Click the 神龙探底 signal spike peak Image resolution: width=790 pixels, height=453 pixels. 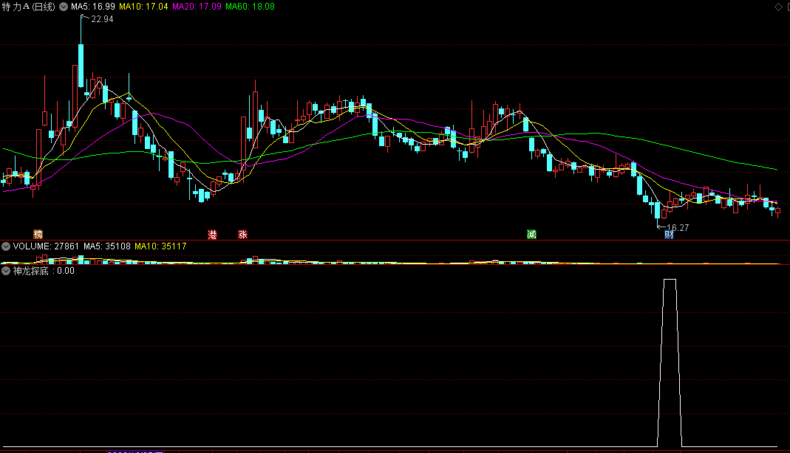(x=670, y=280)
